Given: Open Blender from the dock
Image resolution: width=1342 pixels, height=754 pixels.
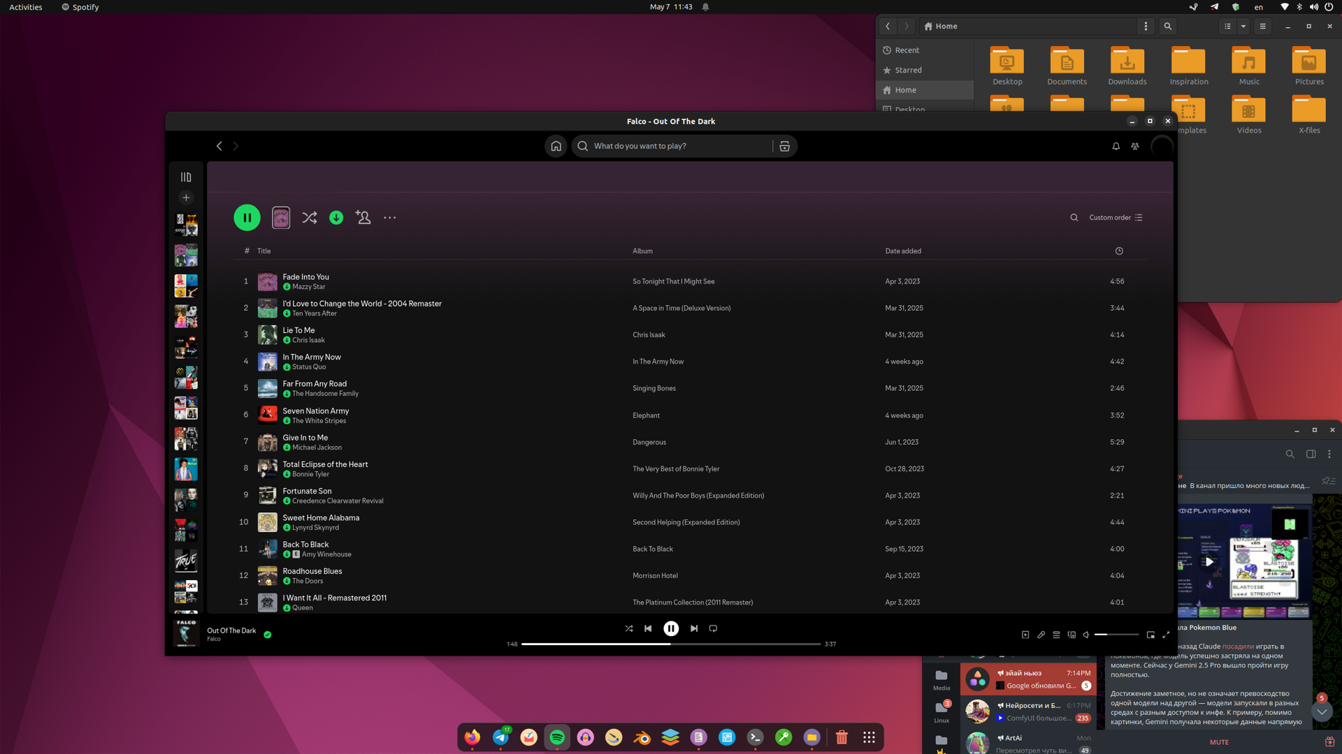Looking at the screenshot, I should coord(642,737).
